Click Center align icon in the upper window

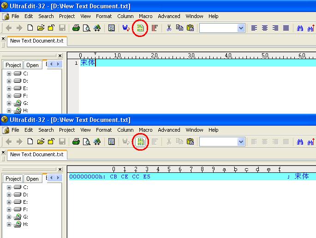click(265, 28)
